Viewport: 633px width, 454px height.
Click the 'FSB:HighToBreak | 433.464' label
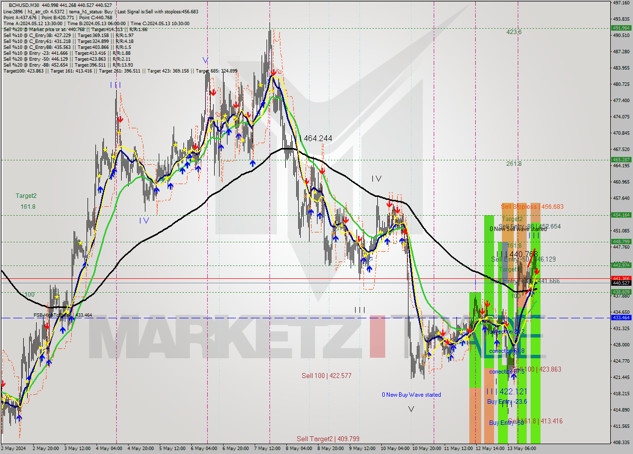pyautogui.click(x=63, y=315)
